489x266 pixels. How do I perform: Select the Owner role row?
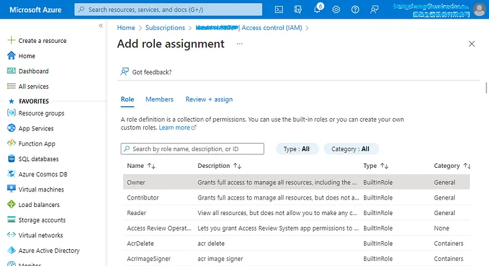click(297, 182)
